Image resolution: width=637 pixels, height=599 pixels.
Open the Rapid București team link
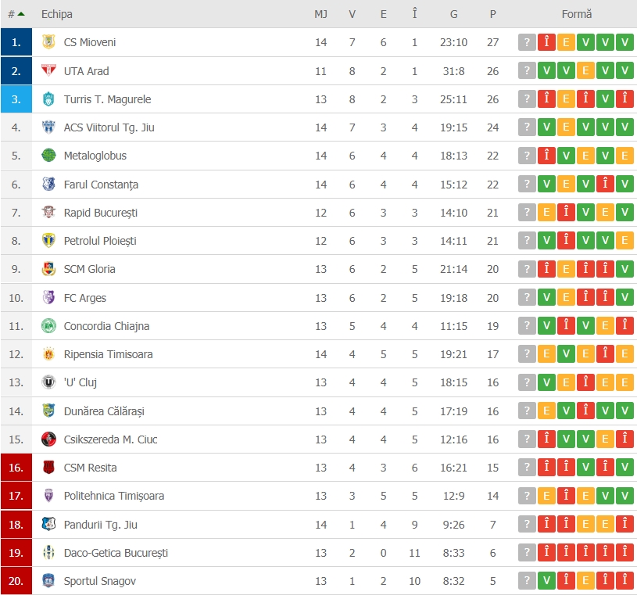[x=100, y=213]
